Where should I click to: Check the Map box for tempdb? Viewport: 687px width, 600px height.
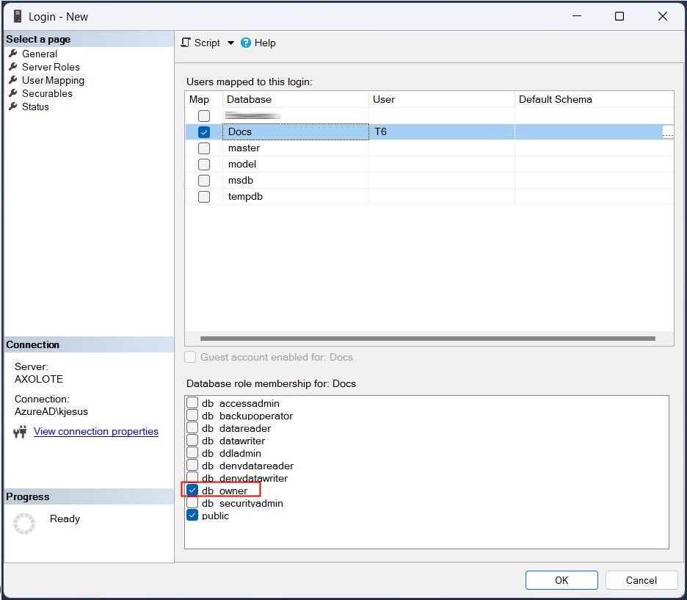[x=204, y=197]
